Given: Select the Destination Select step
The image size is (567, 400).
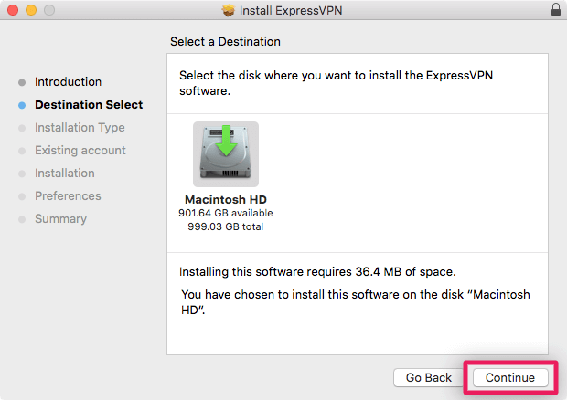Looking at the screenshot, I should point(89,105).
